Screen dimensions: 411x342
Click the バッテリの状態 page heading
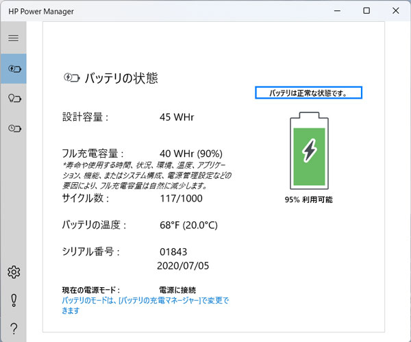(121, 78)
